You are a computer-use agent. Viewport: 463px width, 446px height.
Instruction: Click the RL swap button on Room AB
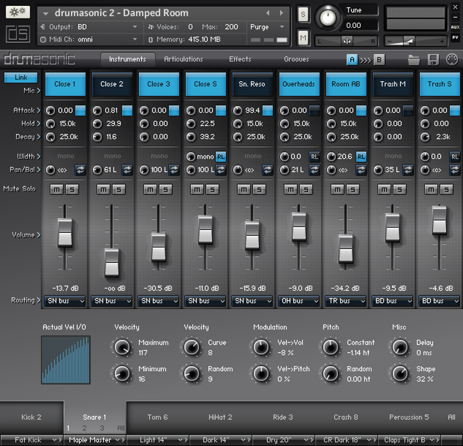point(361,156)
